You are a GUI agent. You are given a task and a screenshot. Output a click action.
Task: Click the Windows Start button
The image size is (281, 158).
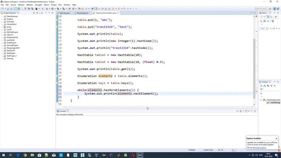[3, 155]
